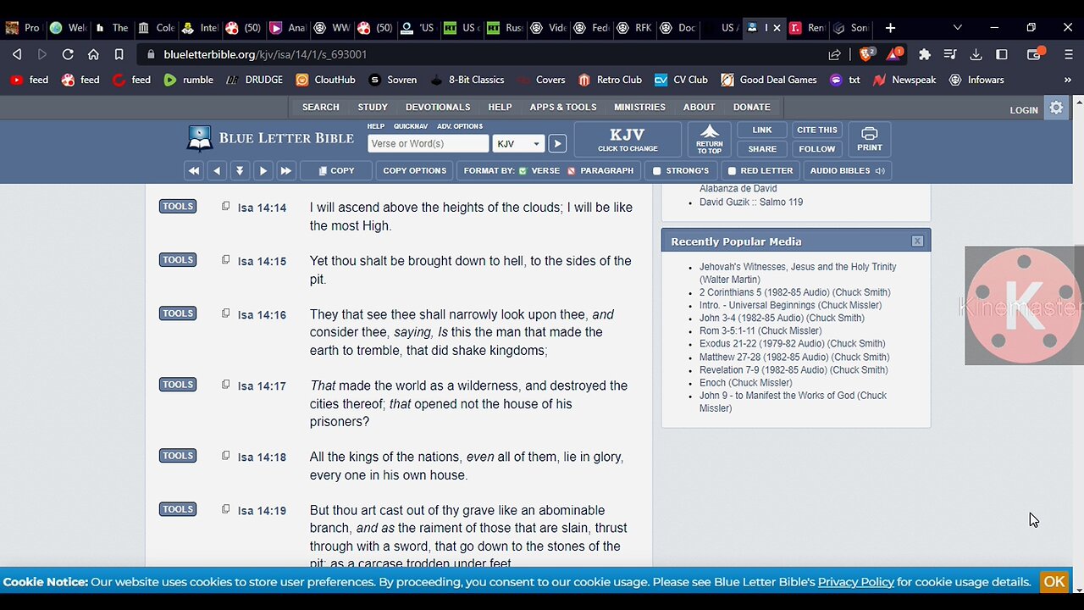The width and height of the screenshot is (1084, 610).
Task: Toggle Paragraph format checkbox
Action: [572, 171]
